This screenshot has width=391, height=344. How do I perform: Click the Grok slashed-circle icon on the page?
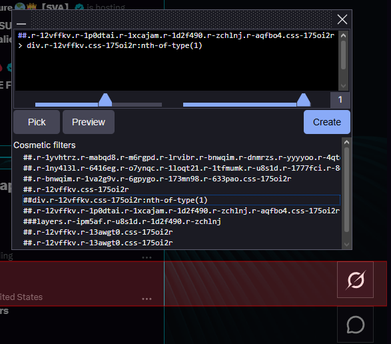tap(355, 279)
